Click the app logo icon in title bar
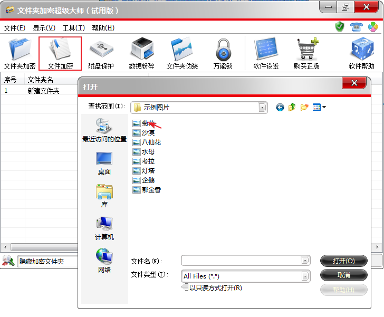Viewport: 384px width, 317px height. [9, 11]
